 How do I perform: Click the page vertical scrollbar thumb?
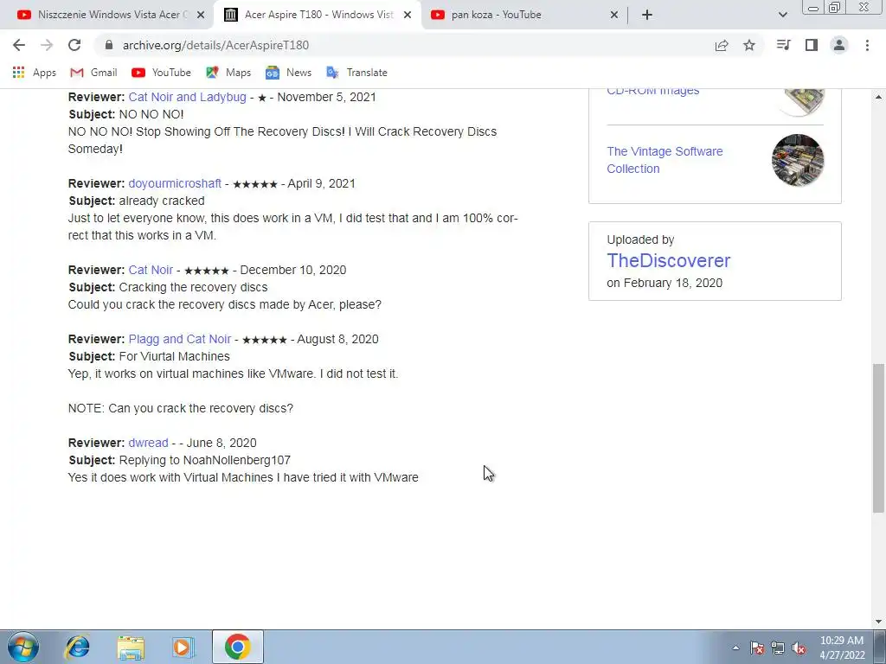(878, 438)
